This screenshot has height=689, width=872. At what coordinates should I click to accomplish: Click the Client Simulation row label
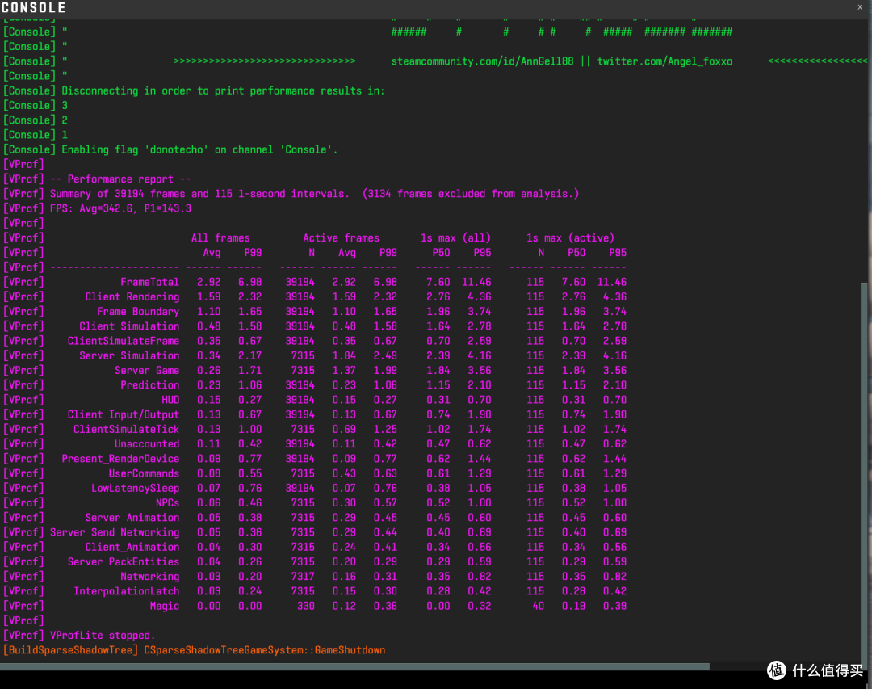click(129, 326)
